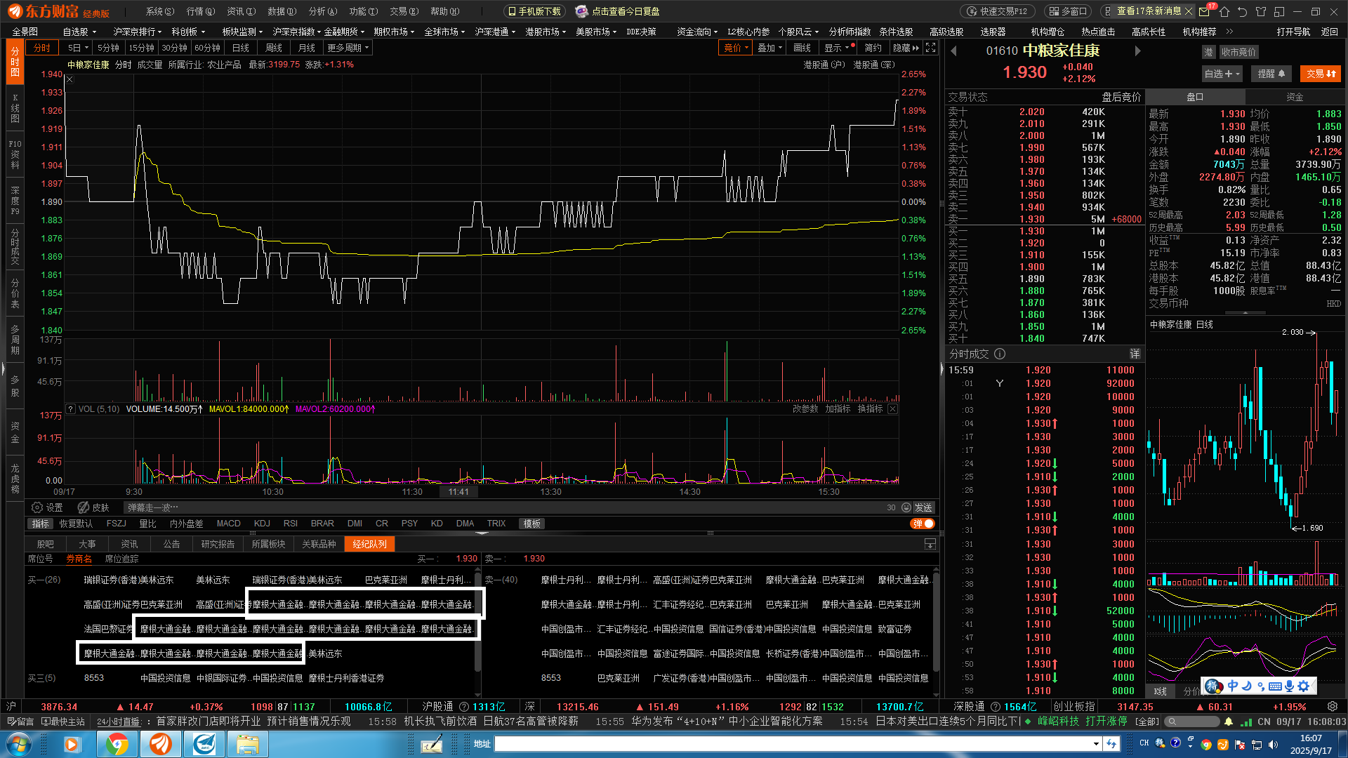Screen dimensions: 1348x758
Task: Expand 更多周期 more periods dropdown
Action: pos(348,48)
